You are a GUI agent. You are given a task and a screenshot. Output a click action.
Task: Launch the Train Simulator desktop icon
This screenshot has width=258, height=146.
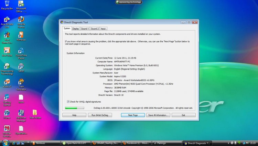pos(21,84)
